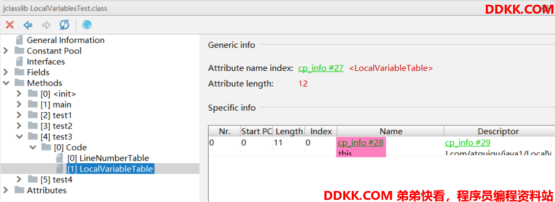555x202 pixels.
Task: Click the Attribute length value 12
Action: point(303,84)
